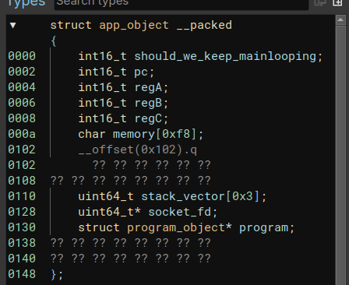Click the app_object struct name
Image resolution: width=349 pixels, height=285 pixels.
click(134, 26)
